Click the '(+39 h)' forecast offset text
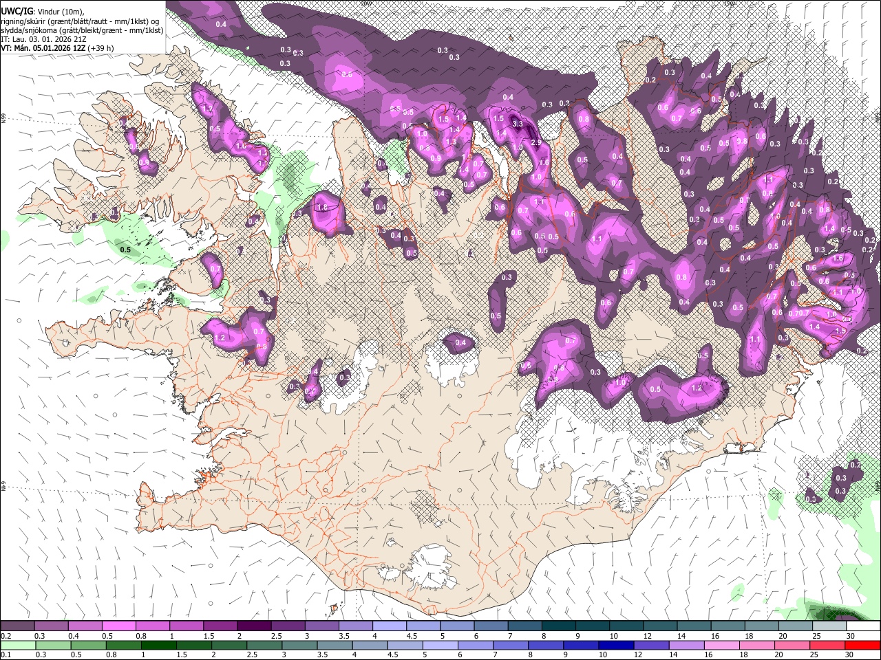This screenshot has height=660, width=881. click(100, 48)
